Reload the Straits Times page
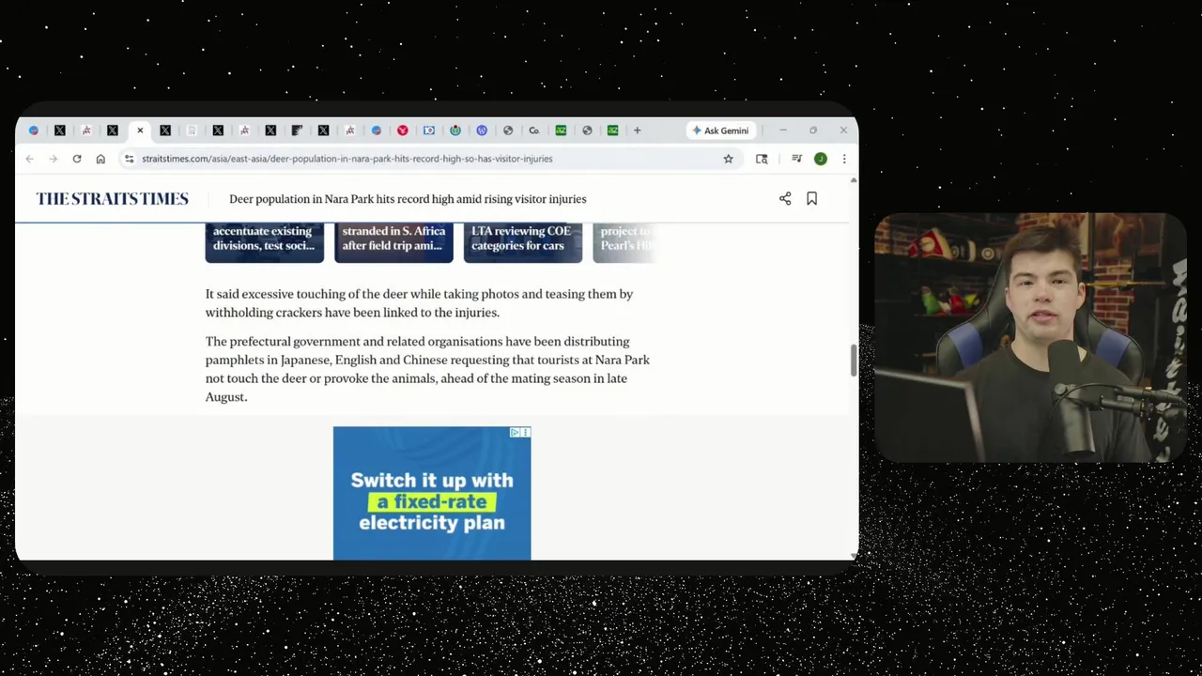Viewport: 1202px width, 676px height. coord(77,159)
